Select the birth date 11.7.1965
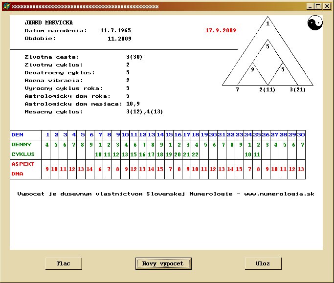This screenshot has height=283, width=334. 116,30
